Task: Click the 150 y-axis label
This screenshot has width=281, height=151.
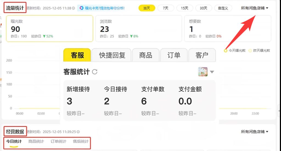Action: (9, 72)
